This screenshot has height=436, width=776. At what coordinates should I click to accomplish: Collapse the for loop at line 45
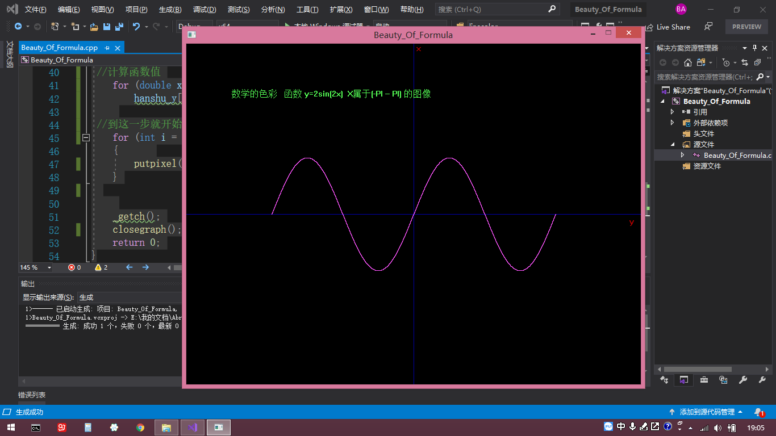click(x=86, y=137)
